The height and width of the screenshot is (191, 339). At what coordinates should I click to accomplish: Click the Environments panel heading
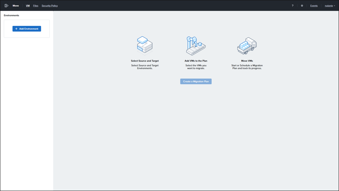[x=12, y=15]
